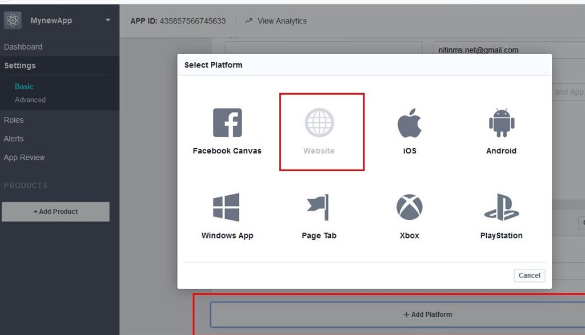Click the APP ID number text
The image size is (585, 335).
pos(193,21)
